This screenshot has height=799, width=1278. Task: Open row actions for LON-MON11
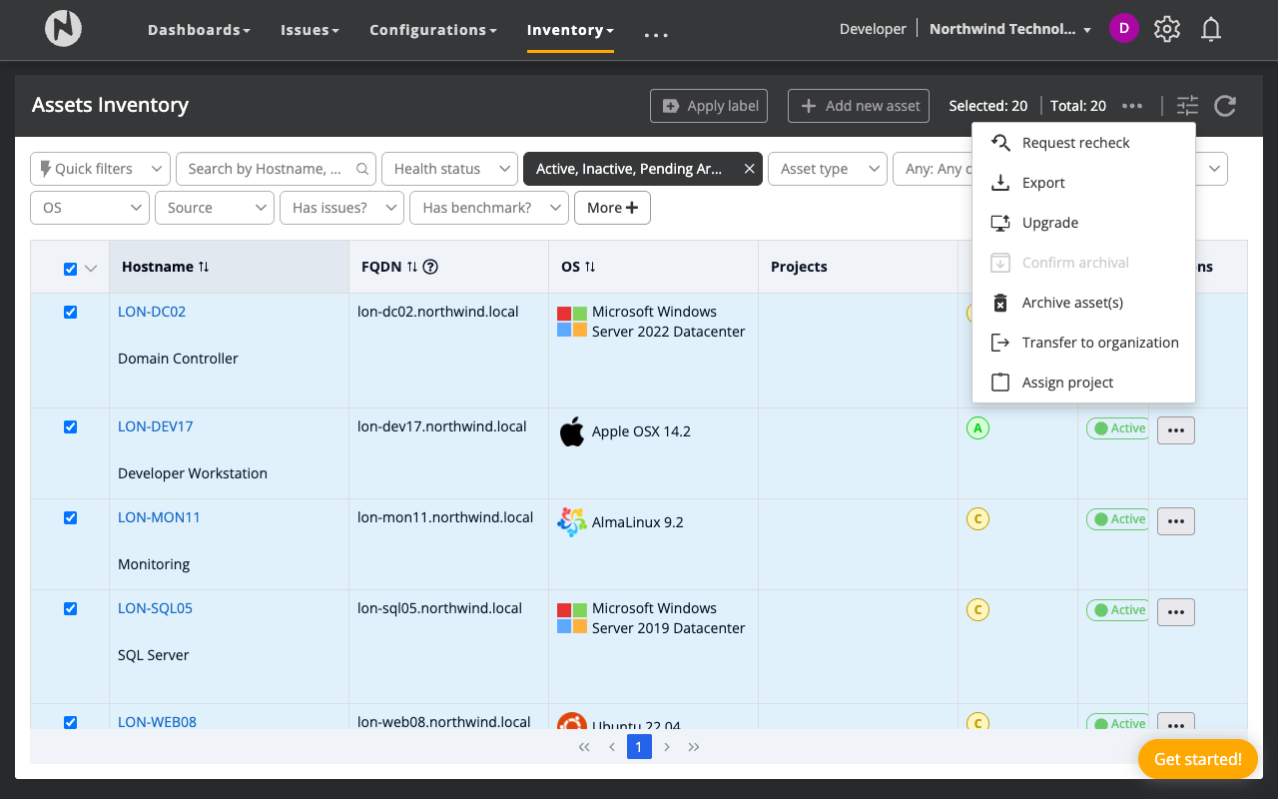(x=1176, y=521)
